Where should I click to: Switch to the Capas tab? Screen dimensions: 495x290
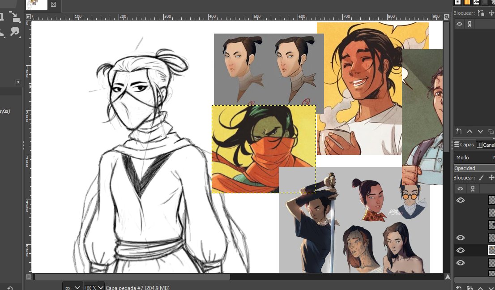click(x=464, y=145)
